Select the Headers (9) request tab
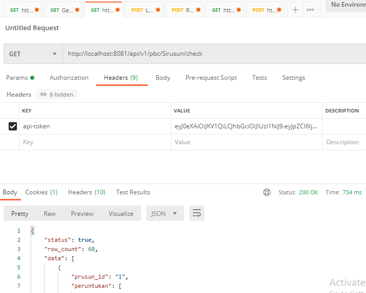This screenshot has height=293, width=366. pos(121,78)
